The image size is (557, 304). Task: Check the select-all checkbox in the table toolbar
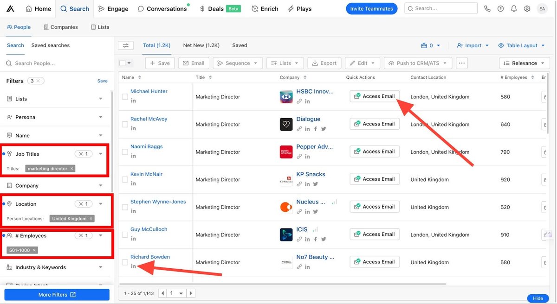[123, 63]
